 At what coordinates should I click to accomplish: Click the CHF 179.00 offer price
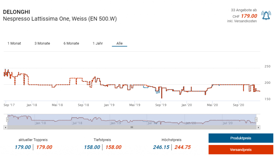249,16
